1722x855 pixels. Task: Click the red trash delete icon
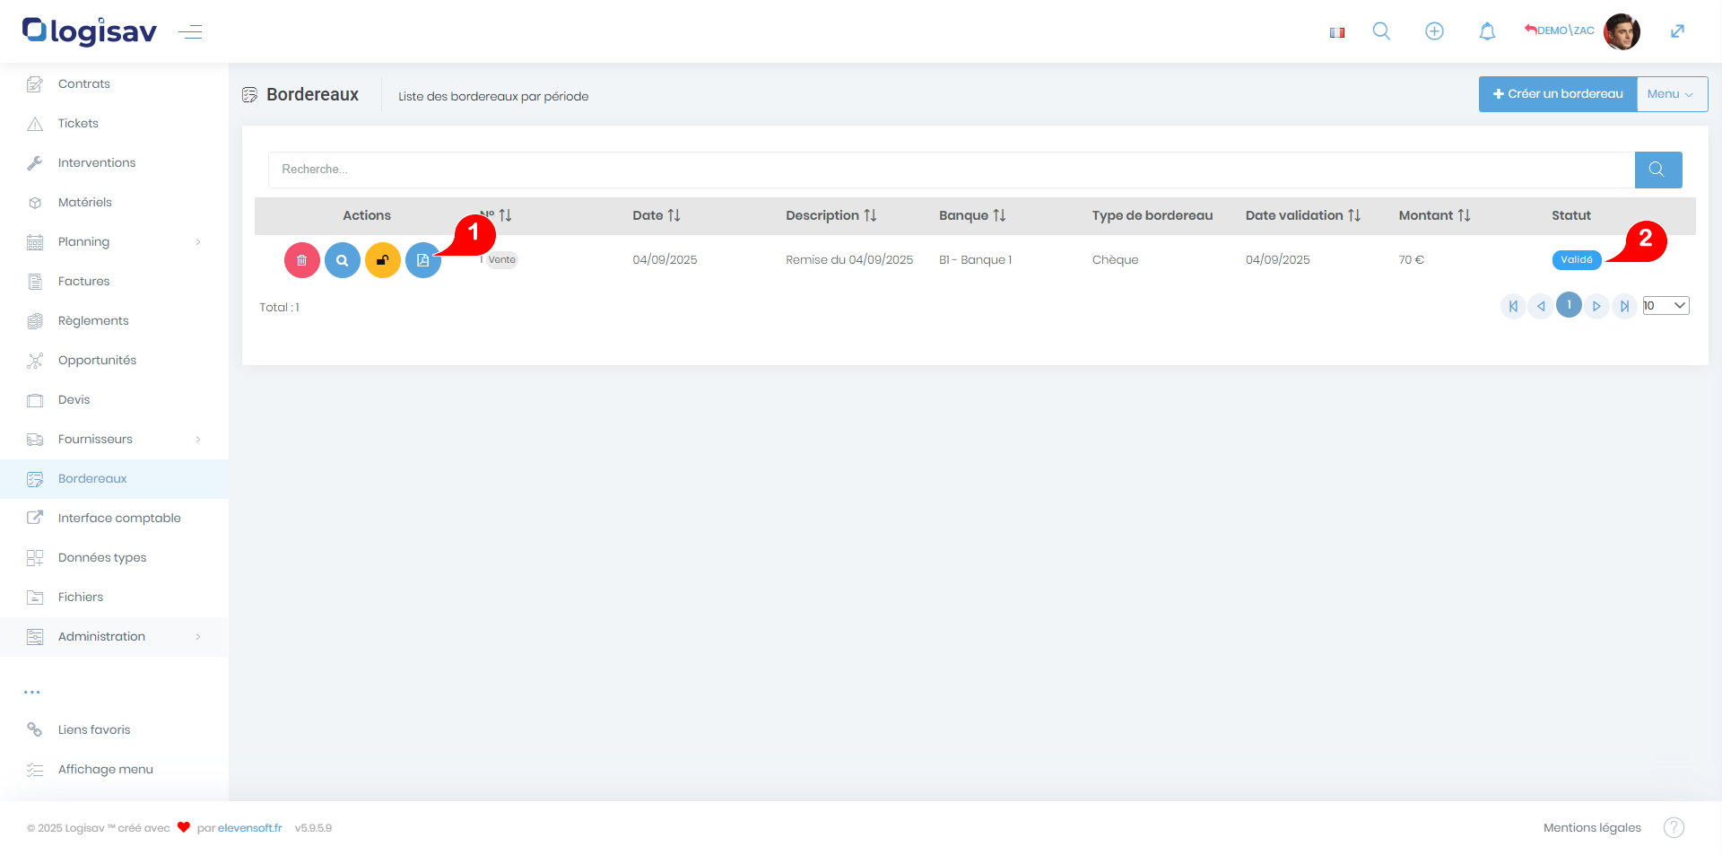coord(302,260)
